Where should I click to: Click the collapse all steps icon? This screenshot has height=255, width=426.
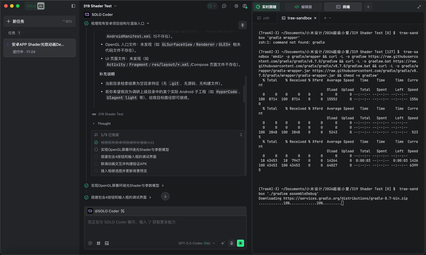pos(242,25)
